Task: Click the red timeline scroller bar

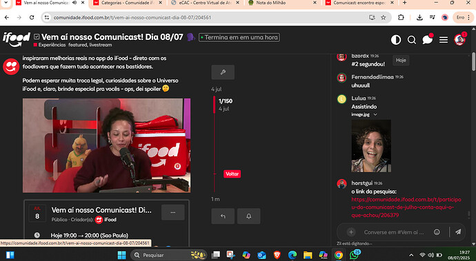Action: [215, 105]
